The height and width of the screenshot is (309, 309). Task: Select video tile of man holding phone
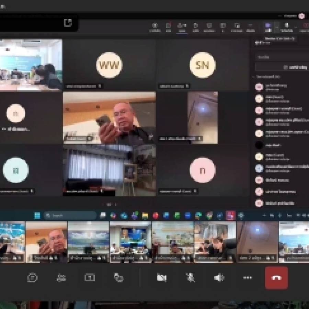tap(109, 117)
